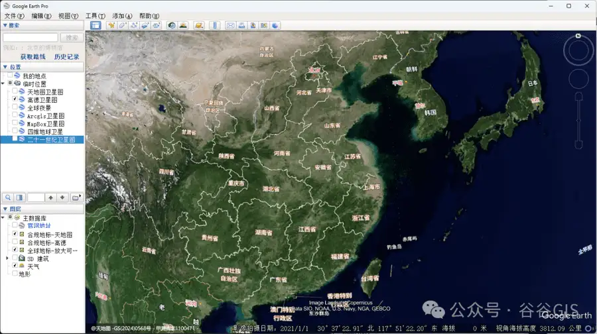
Task: Click the 天气 weather layer icon
Action: (x=22, y=266)
